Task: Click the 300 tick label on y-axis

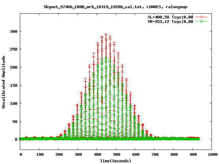Action: point(14,31)
